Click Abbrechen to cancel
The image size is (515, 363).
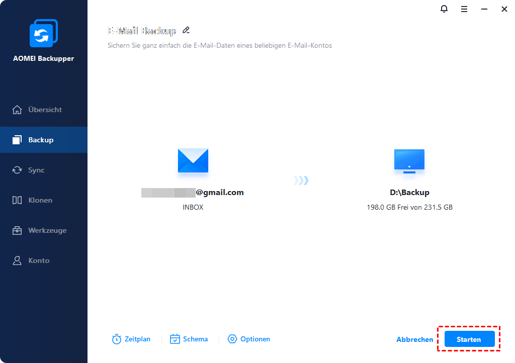(x=414, y=339)
